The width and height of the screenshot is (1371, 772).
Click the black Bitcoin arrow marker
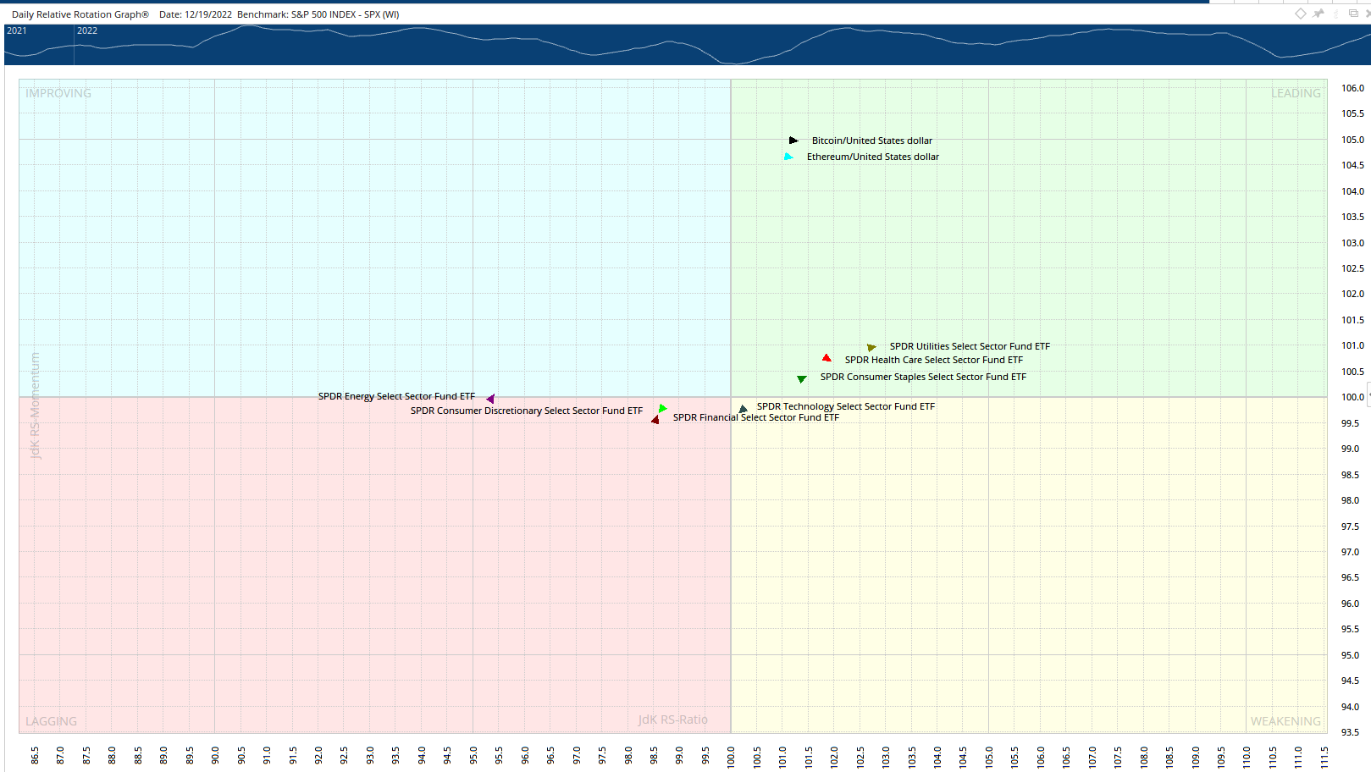coord(793,141)
